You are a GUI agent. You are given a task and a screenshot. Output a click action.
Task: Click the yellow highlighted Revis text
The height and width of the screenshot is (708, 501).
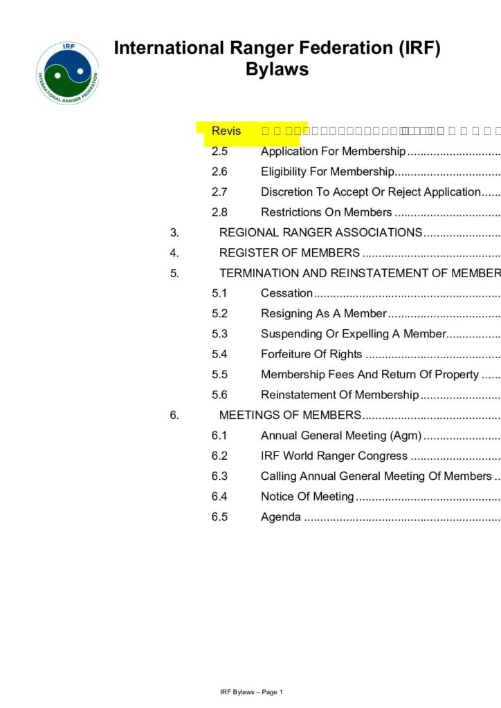pos(226,131)
